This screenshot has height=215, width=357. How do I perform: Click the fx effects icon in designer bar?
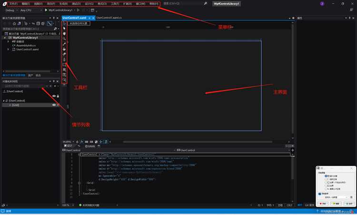pyautogui.click(x=82, y=142)
